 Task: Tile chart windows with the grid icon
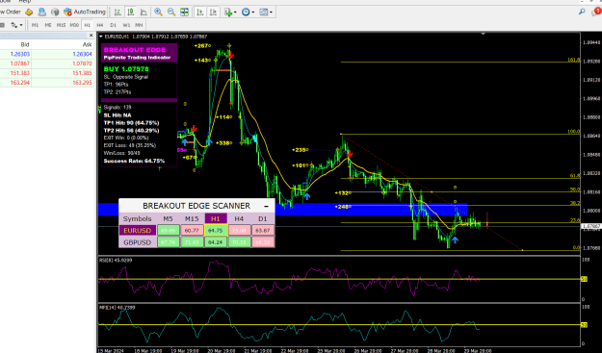185,13
